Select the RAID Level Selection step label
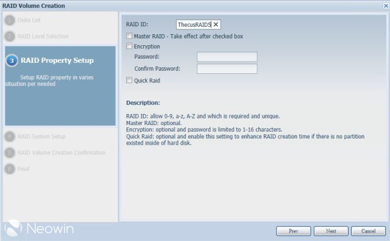 tap(43, 37)
